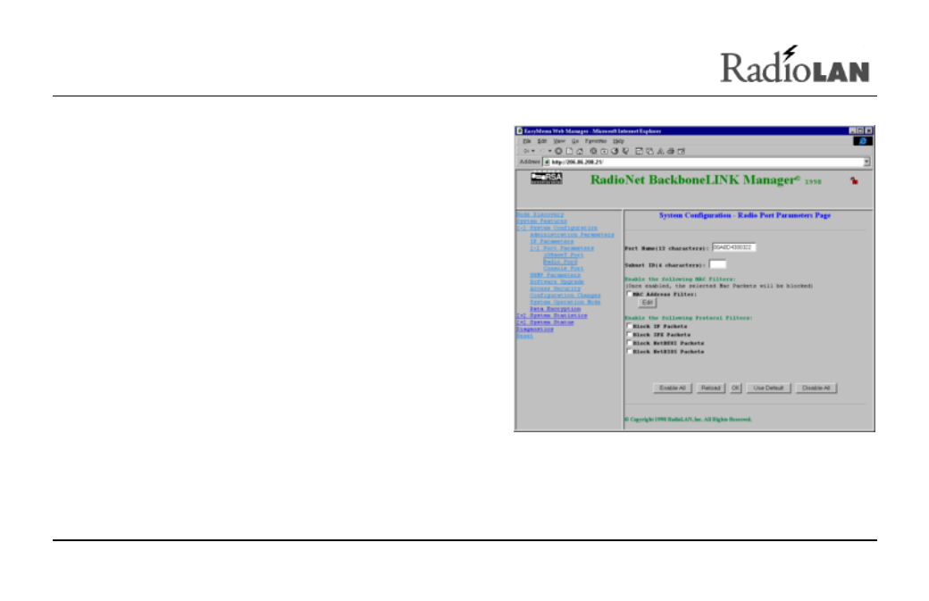Open the Forward button history dropdown arrow
This screenshot has width=929, height=601.
point(550,151)
